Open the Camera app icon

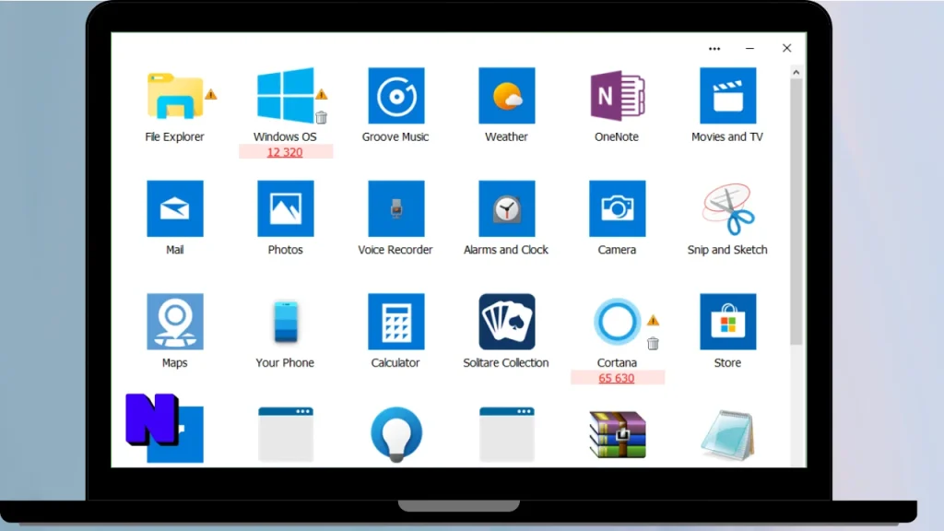[x=617, y=208]
